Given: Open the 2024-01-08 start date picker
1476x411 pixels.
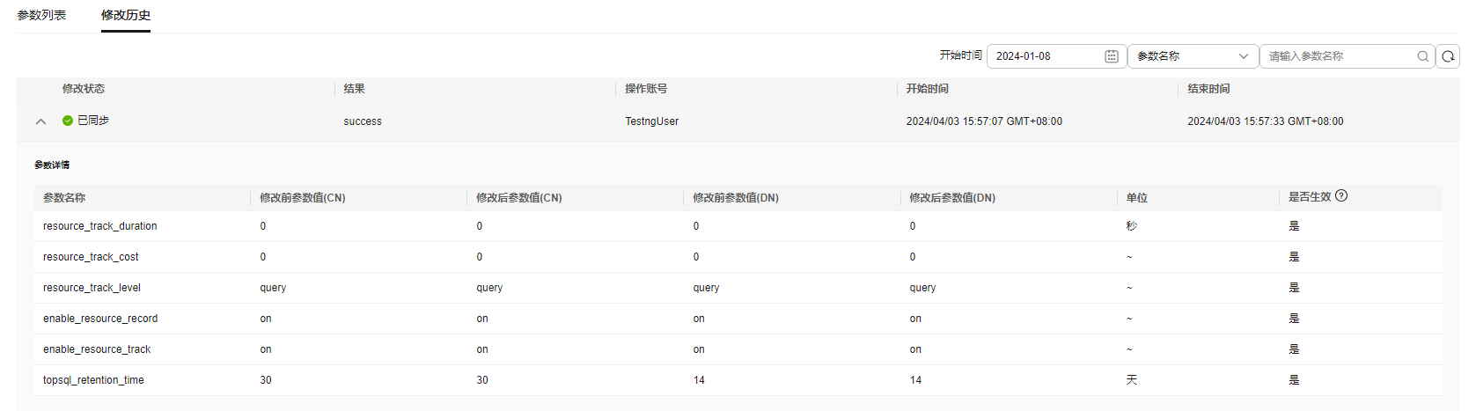Looking at the screenshot, I should 1056,56.
